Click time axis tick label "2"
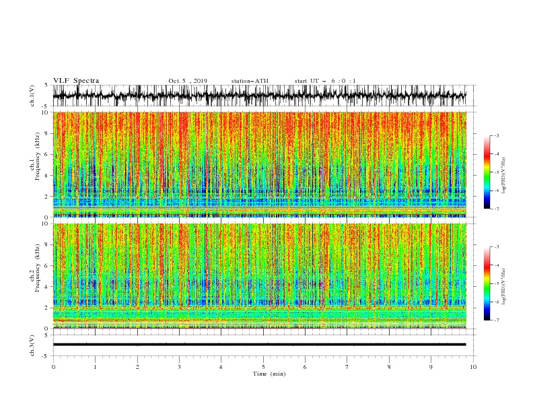533x412 pixels. tap(137, 367)
